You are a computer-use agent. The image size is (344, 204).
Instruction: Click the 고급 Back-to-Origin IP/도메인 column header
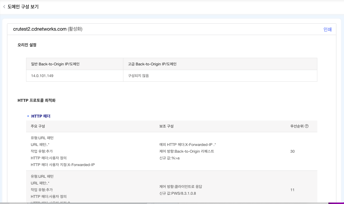pyautogui.click(x=152, y=64)
